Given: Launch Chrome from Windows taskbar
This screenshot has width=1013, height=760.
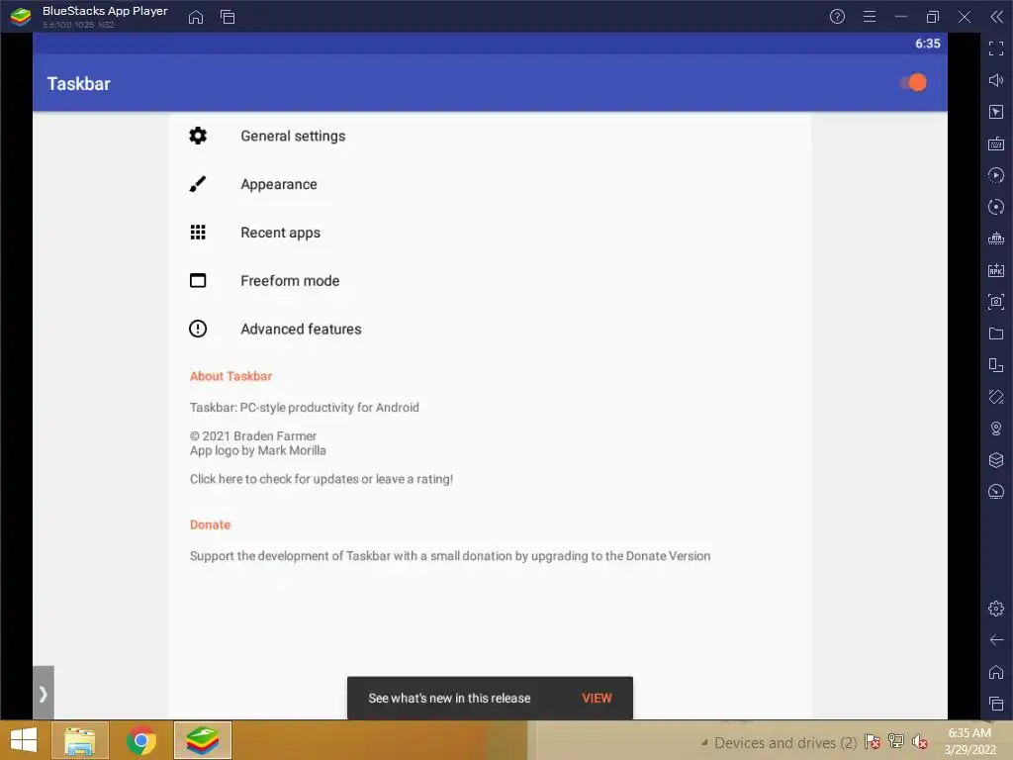Looking at the screenshot, I should pyautogui.click(x=141, y=740).
